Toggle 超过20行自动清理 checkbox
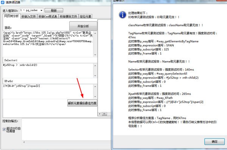The image size is (227, 150). (x=4, y=129)
